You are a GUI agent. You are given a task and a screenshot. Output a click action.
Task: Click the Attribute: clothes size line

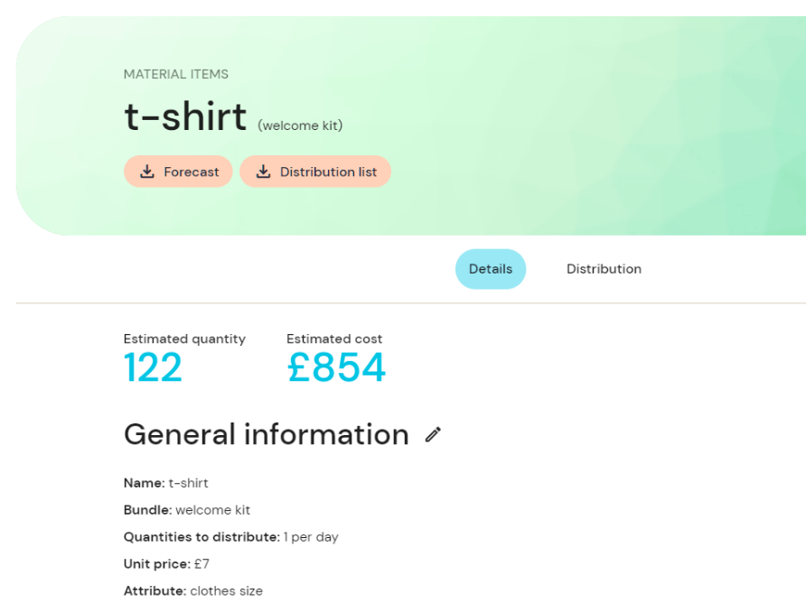pyautogui.click(x=193, y=591)
